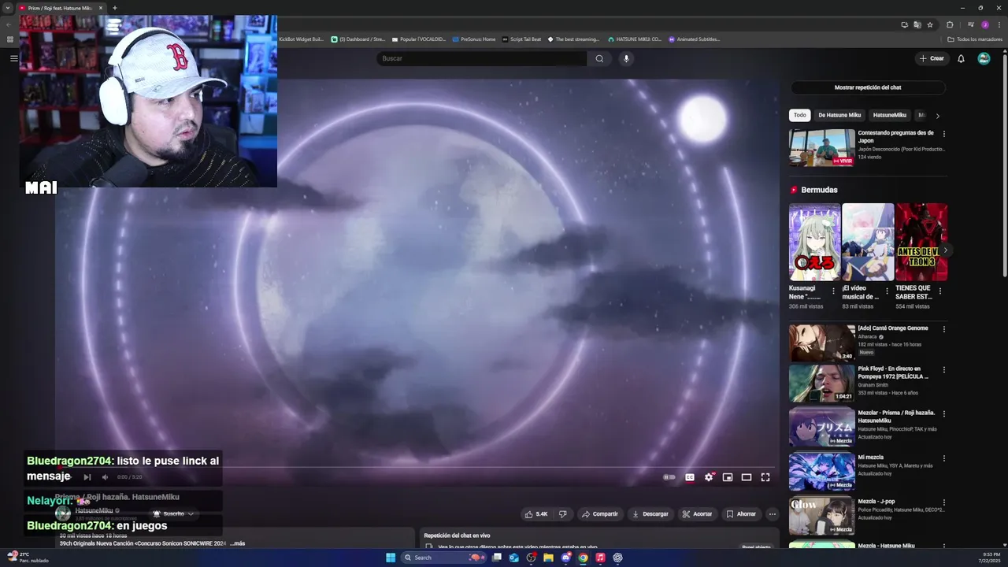Advance Bermudas shorts shelf with arrow
The image size is (1008, 567).
pos(945,250)
